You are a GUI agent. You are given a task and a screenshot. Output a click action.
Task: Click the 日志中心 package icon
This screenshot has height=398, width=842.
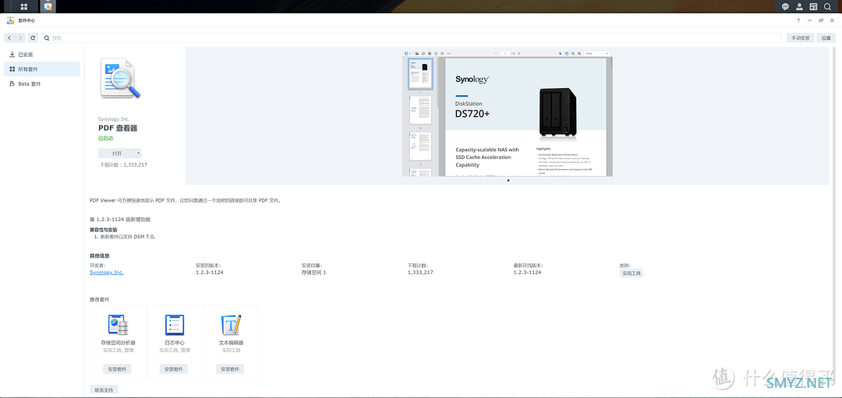click(x=175, y=325)
